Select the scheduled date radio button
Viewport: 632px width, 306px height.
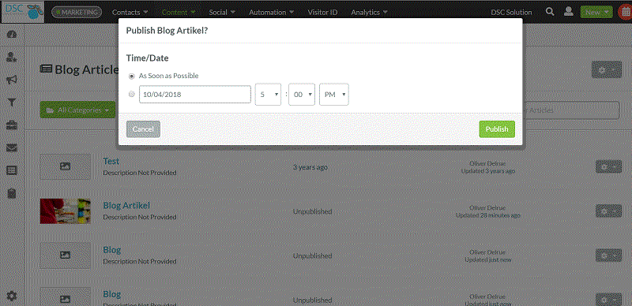[131, 94]
